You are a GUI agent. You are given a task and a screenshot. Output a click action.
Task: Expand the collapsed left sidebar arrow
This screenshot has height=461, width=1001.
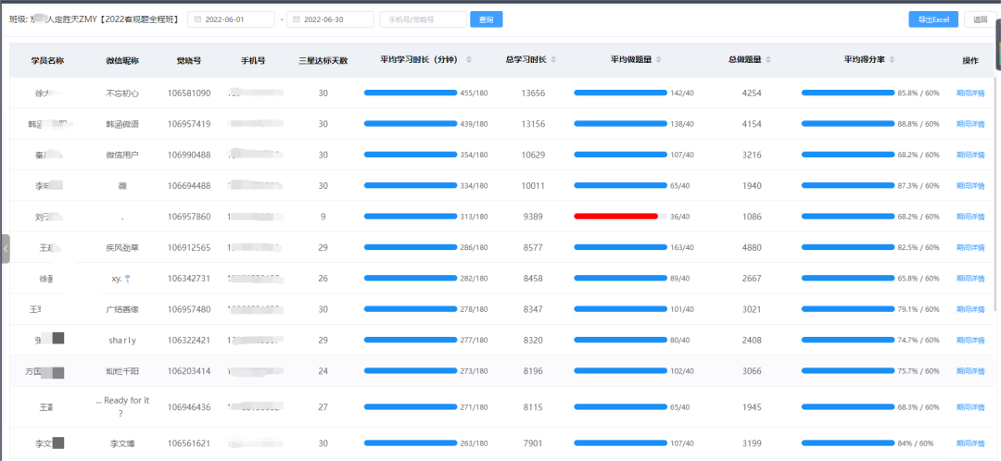pos(6,249)
